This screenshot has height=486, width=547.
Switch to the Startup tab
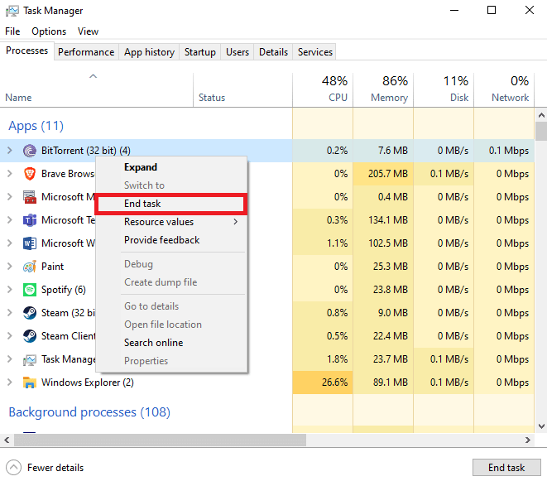pos(200,52)
